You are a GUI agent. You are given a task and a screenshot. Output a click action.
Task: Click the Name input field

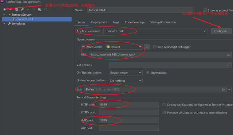140,10
